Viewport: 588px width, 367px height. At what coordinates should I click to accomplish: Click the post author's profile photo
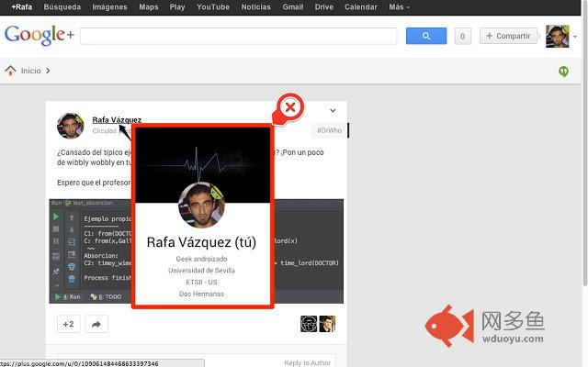pyautogui.click(x=70, y=126)
